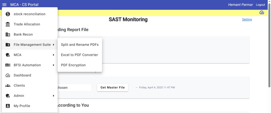This screenshot has height=113, width=271.
Task: Click the hamburger menu icon
Action: pos(4,5)
